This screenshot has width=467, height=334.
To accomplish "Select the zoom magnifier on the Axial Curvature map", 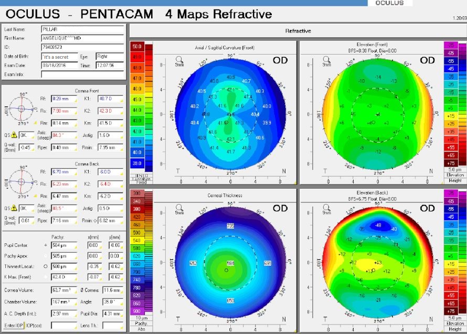I will (x=179, y=59).
